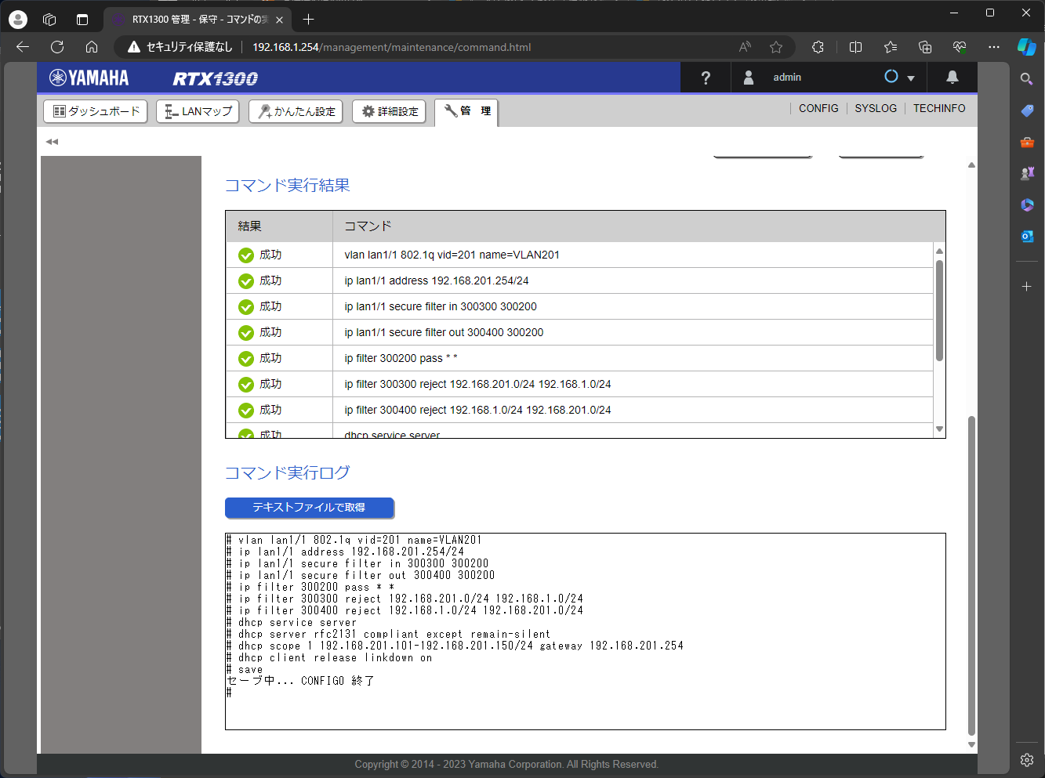Click the 'ip lan1/1 secure filter out 300400 300200' row
This screenshot has width=1045, height=778.
pos(579,333)
